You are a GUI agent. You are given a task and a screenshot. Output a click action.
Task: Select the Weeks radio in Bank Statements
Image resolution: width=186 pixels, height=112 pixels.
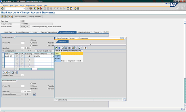tap(31, 43)
